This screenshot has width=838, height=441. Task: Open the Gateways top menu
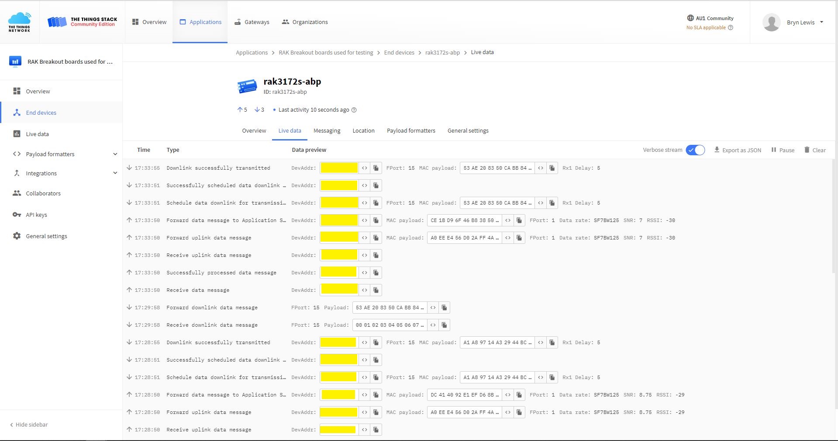click(252, 22)
